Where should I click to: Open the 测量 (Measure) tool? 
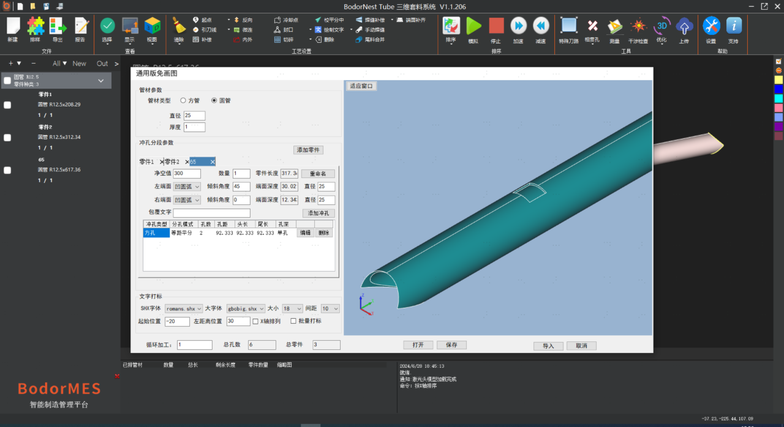pos(614,26)
